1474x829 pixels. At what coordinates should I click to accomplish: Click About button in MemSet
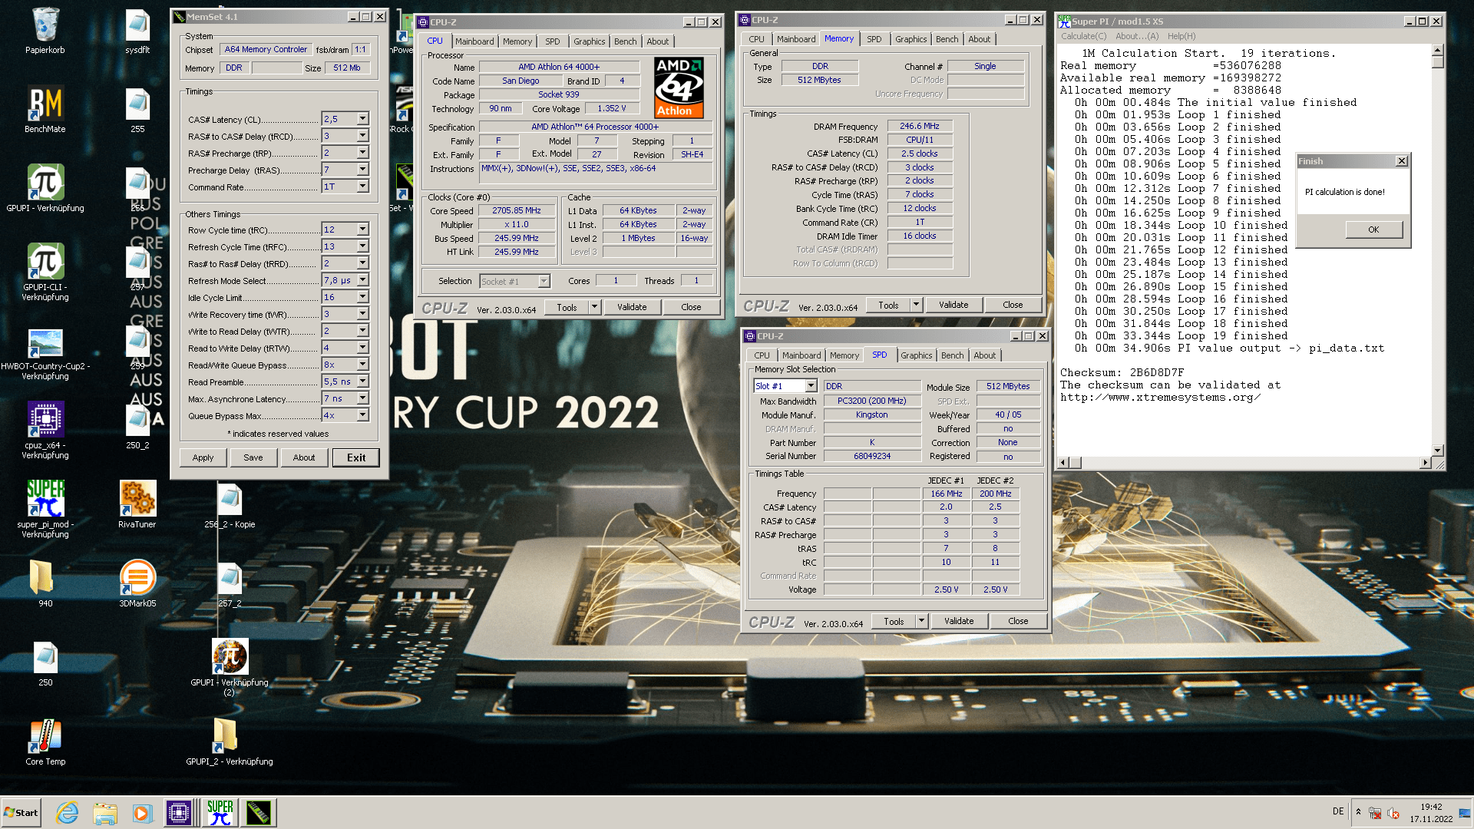coord(304,457)
